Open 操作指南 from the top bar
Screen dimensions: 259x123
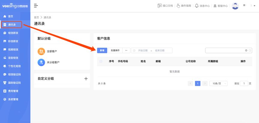point(184,6)
